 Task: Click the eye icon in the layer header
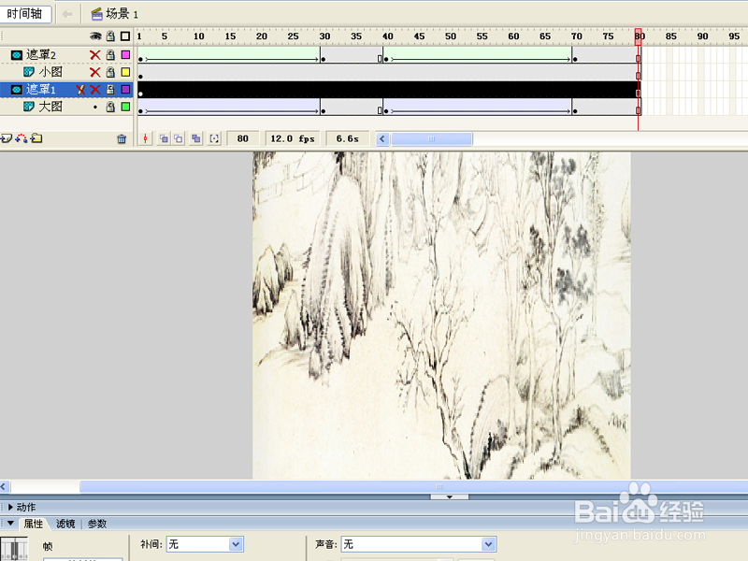tap(95, 36)
